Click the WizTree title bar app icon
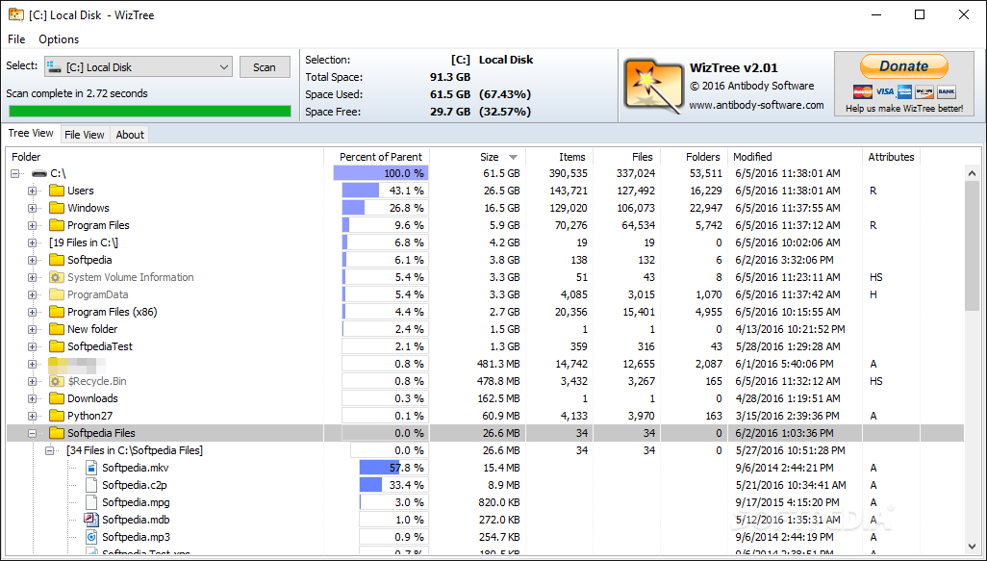The height and width of the screenshot is (561, 987). (16, 14)
